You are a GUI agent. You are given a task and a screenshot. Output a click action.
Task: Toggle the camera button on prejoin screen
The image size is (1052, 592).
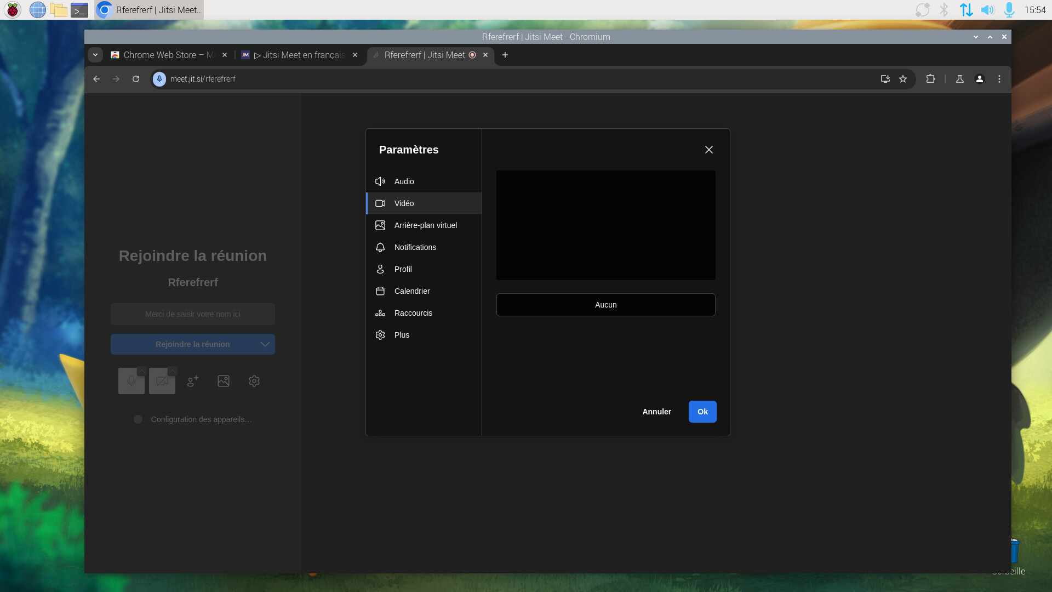pos(162,381)
